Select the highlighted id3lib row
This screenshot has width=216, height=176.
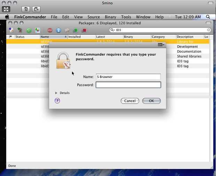(x=108, y=41)
